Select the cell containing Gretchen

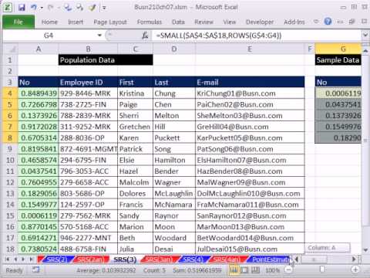(135, 127)
